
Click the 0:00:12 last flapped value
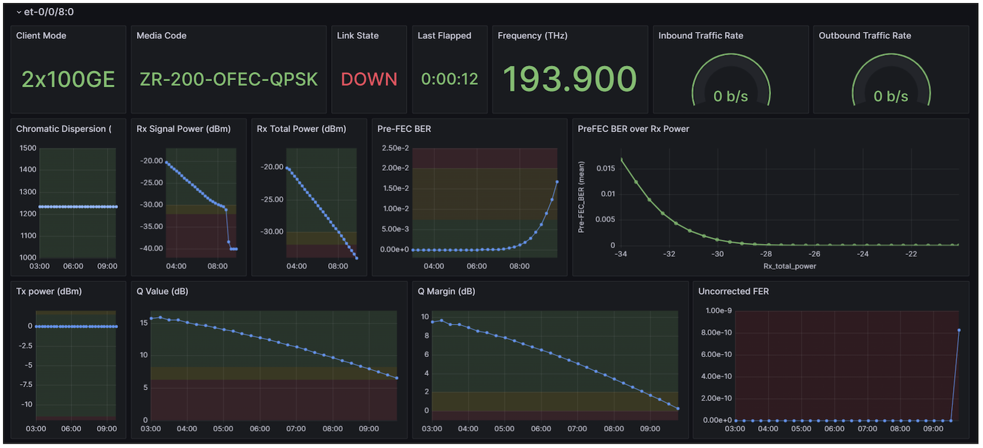click(x=450, y=79)
